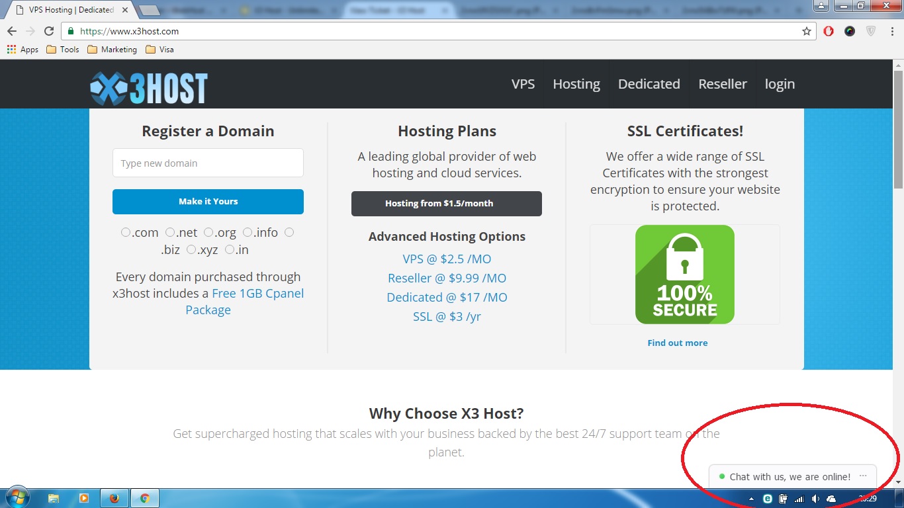Click the scrollbar down arrow

pyautogui.click(x=898, y=483)
